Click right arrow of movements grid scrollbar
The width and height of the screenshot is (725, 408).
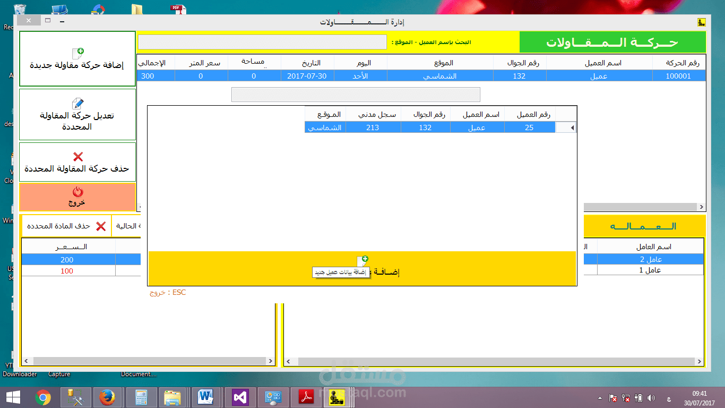pyautogui.click(x=701, y=207)
